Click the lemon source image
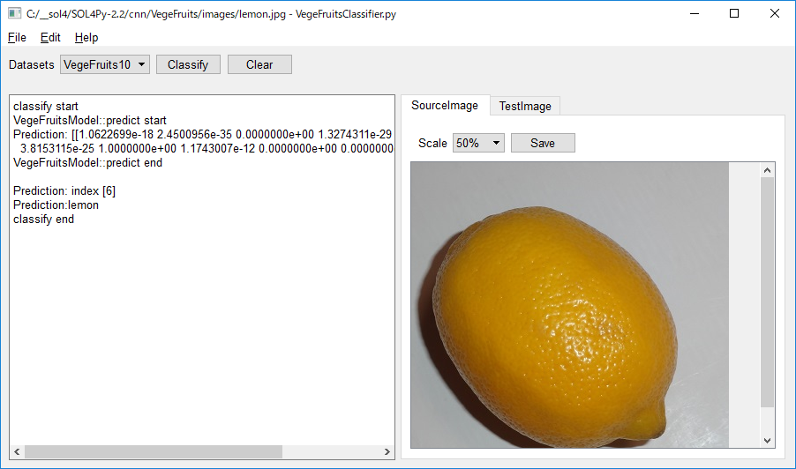The image size is (796, 469). pyautogui.click(x=569, y=305)
